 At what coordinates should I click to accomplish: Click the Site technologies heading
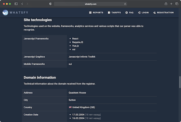[x=38, y=20]
